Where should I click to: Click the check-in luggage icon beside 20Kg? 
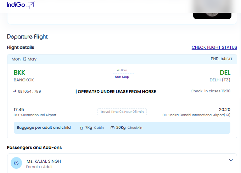pyautogui.click(x=112, y=128)
